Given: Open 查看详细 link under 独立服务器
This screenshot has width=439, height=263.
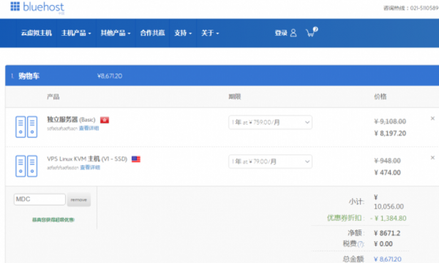Looking at the screenshot, I should tap(89, 129).
